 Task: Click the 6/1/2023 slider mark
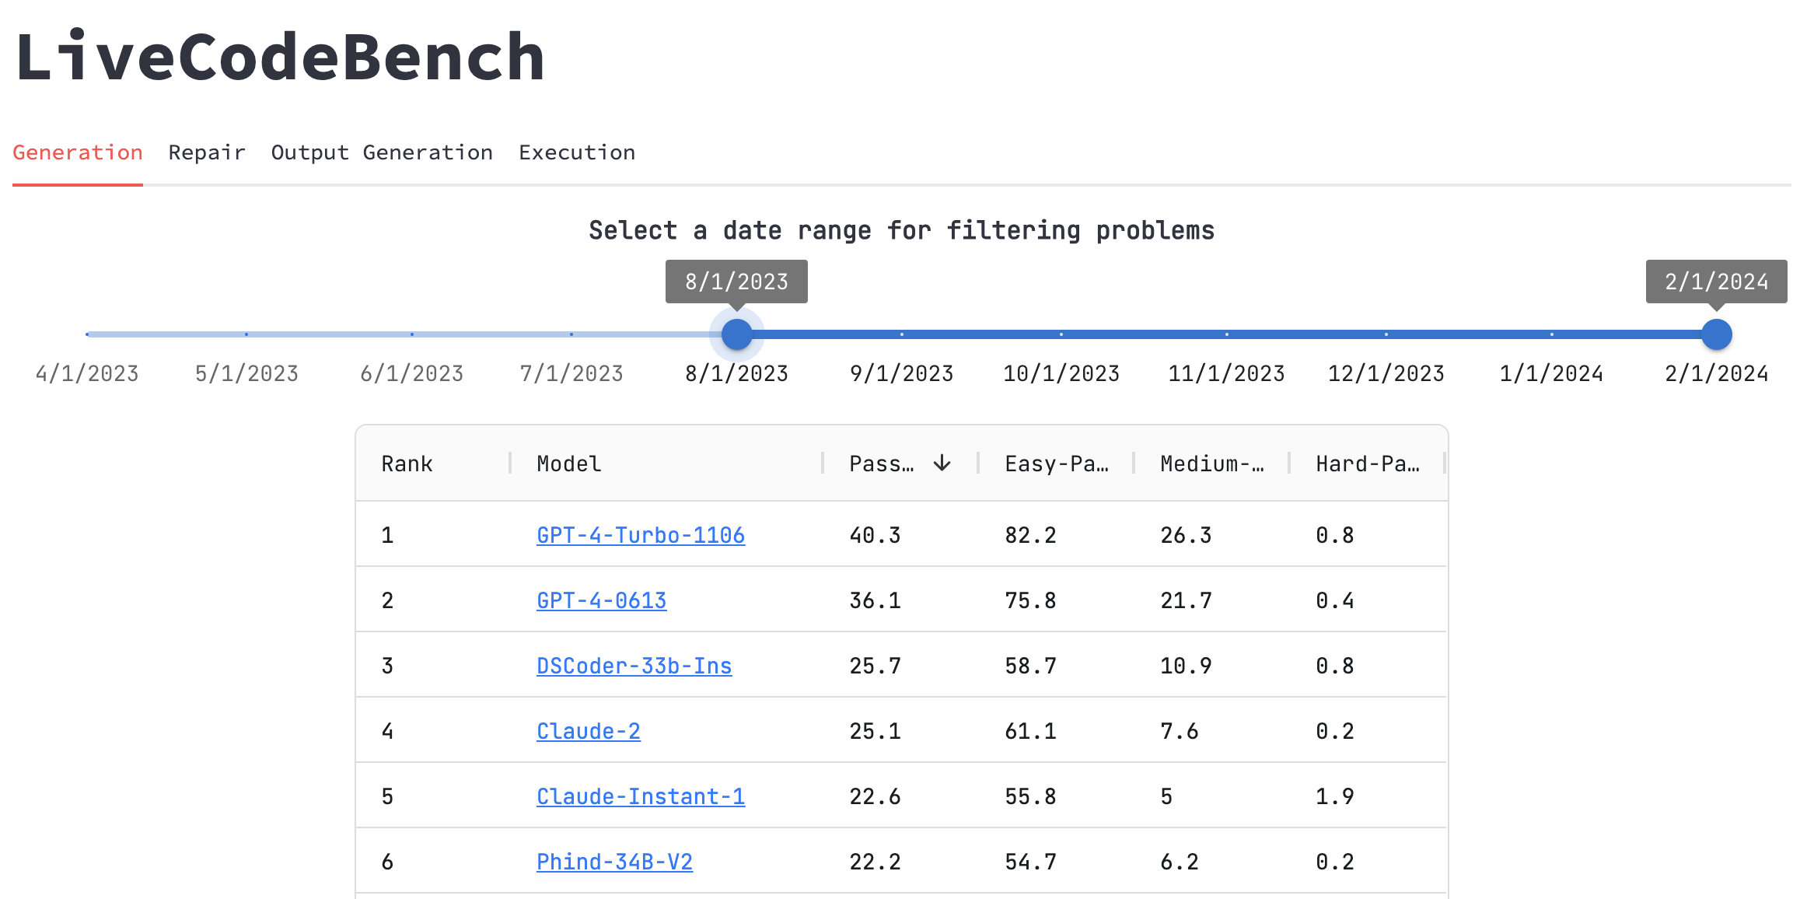(x=412, y=334)
